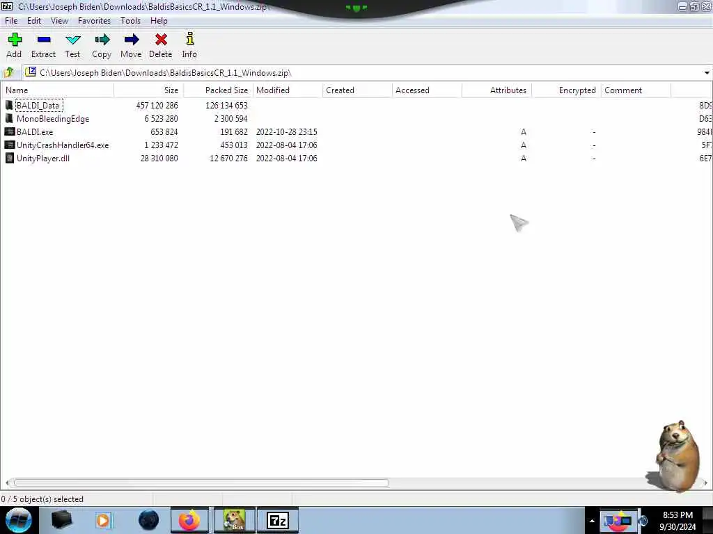Viewport: 713px width, 534px height.
Task: Click the blue Extract toolbar icon
Action: (x=44, y=40)
